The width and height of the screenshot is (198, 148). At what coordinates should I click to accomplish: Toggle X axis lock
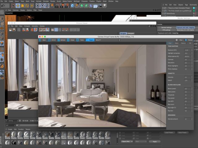(38, 6)
